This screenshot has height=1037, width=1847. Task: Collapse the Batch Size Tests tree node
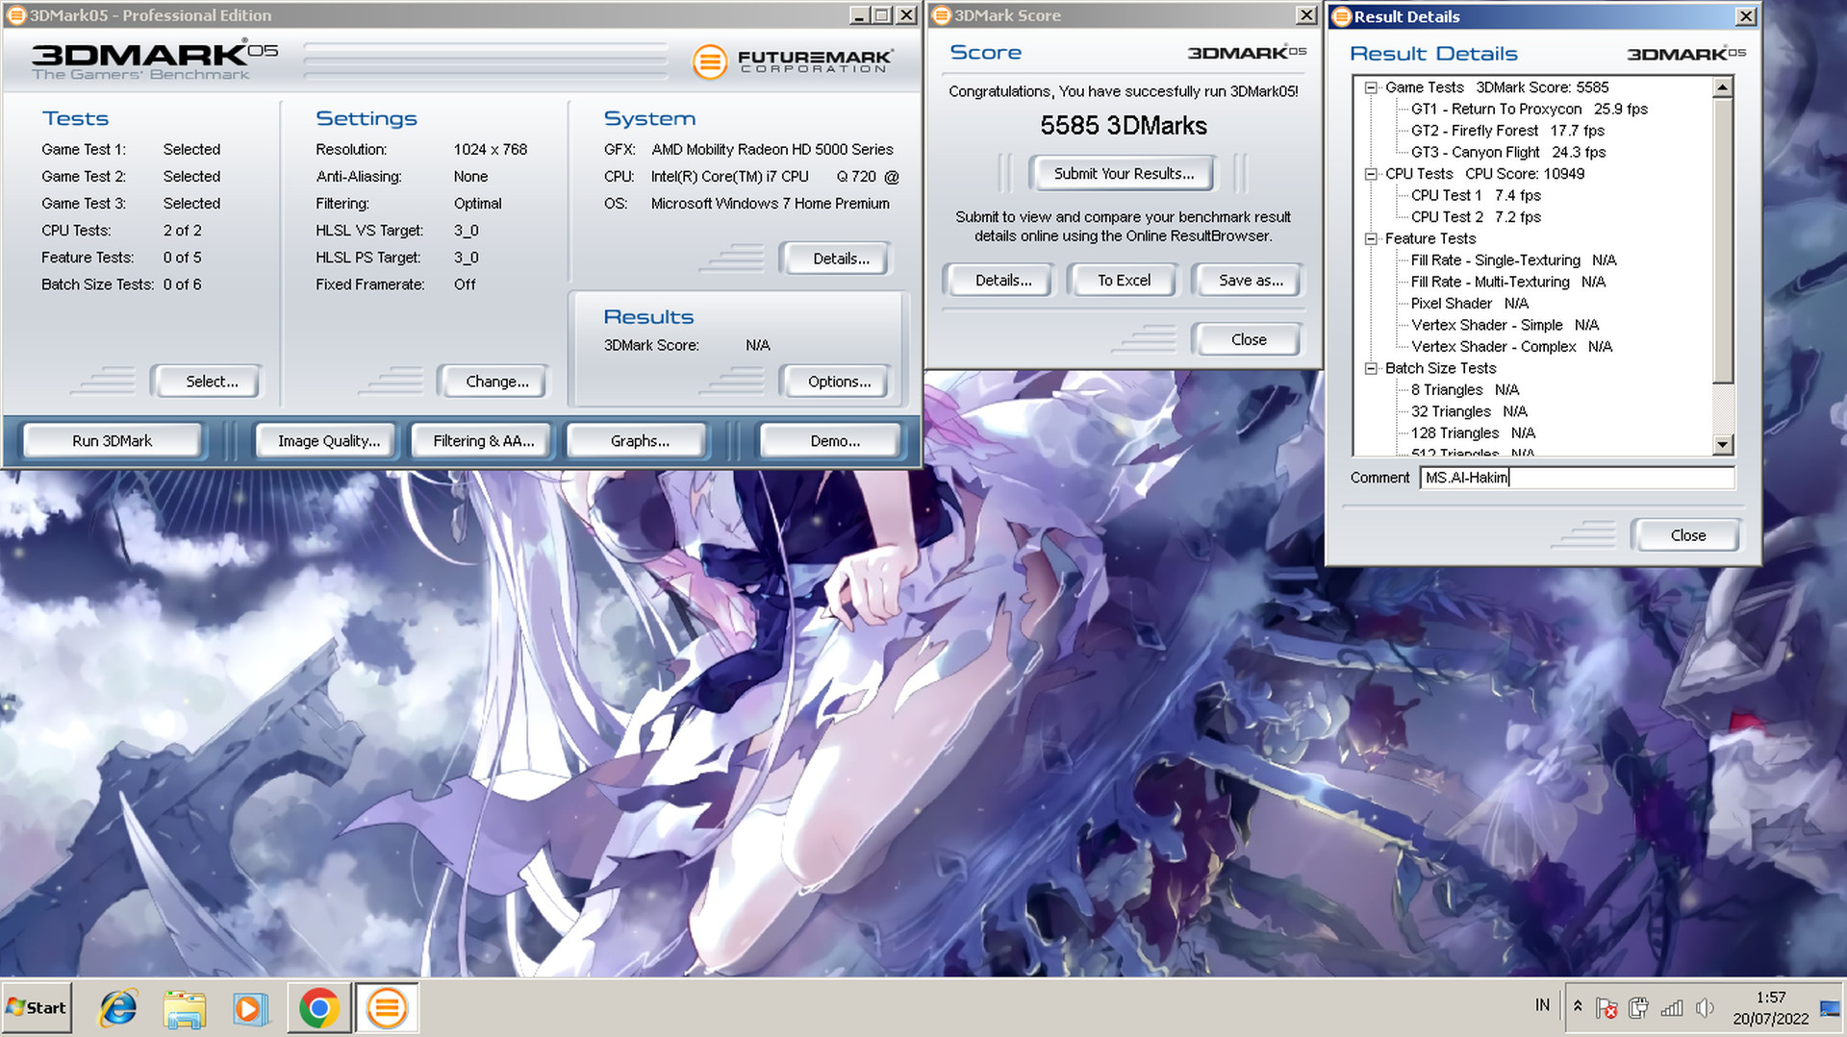pyautogui.click(x=1371, y=369)
